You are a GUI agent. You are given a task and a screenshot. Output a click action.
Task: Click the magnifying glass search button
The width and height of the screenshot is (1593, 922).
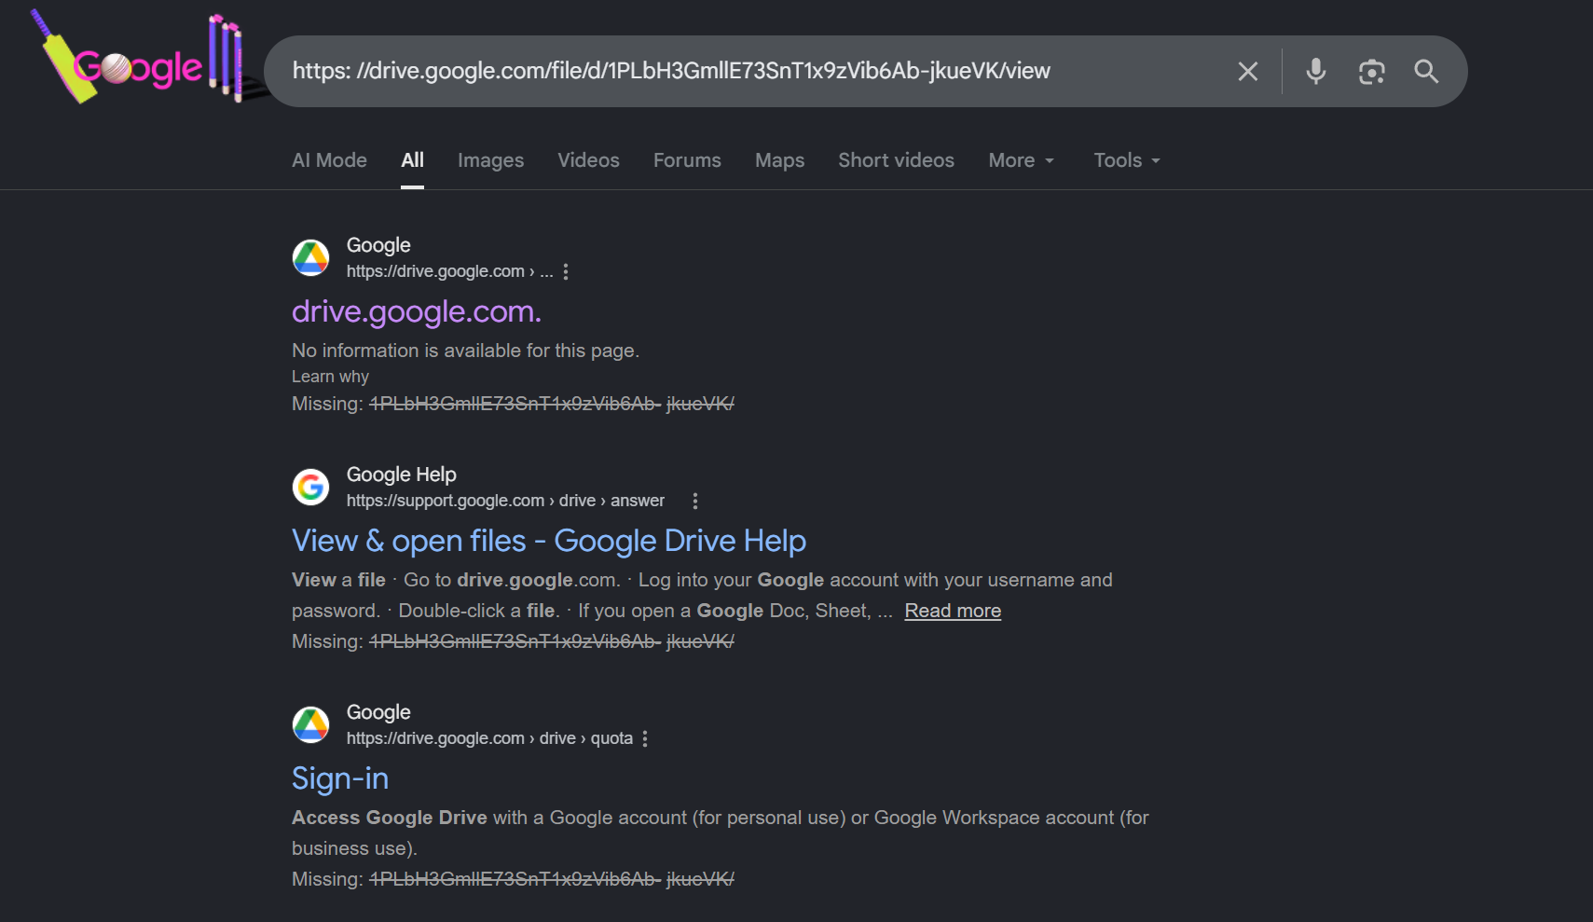[1426, 72]
